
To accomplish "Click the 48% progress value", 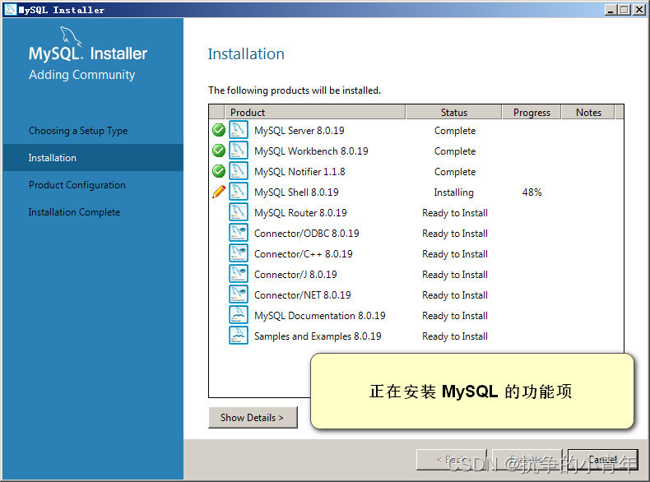I will click(532, 192).
